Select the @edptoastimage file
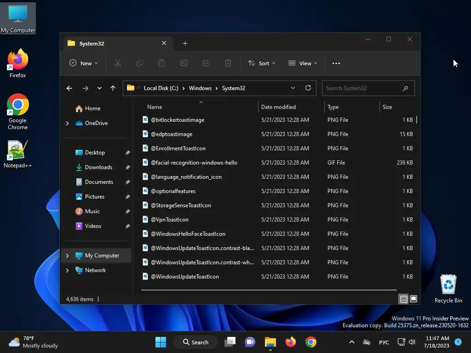Screen dimensions: 471x353 pos(278,134)
